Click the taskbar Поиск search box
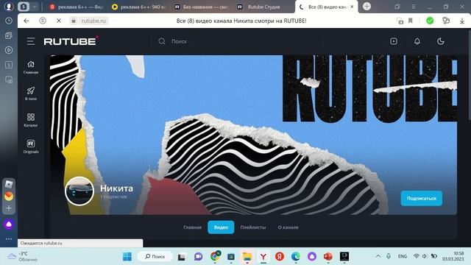Screen dimensions: 471x265 tap(155, 257)
